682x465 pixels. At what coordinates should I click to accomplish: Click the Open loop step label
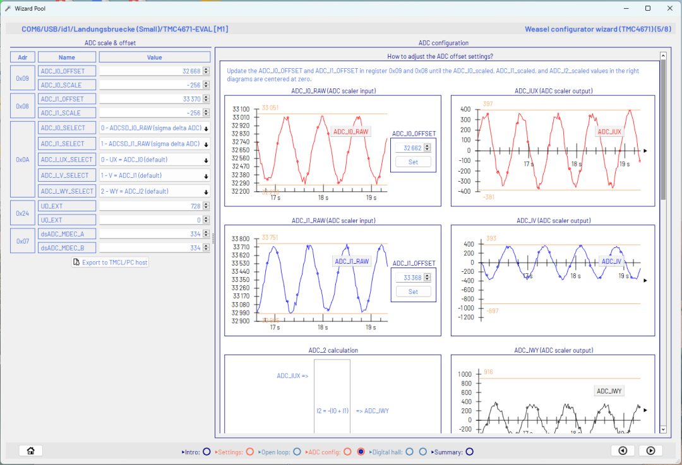pos(276,452)
